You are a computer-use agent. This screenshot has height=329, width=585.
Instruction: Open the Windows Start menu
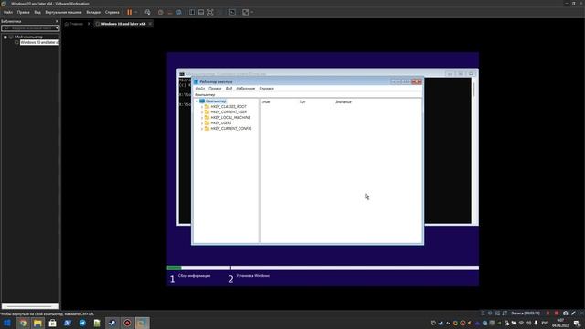[7, 323]
